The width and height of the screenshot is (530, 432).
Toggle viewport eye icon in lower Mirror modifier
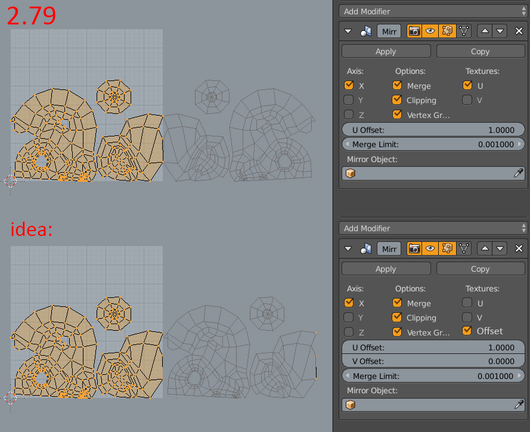point(430,248)
